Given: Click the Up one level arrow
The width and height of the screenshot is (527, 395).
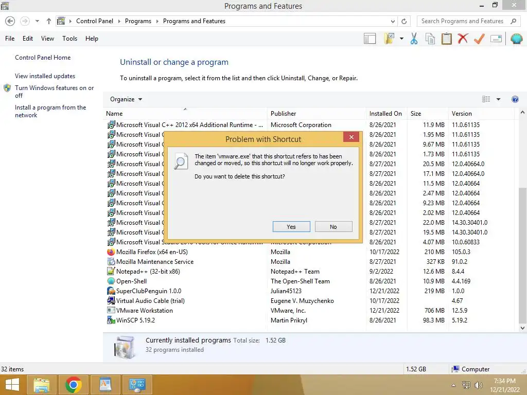Looking at the screenshot, I should pyautogui.click(x=49, y=21).
